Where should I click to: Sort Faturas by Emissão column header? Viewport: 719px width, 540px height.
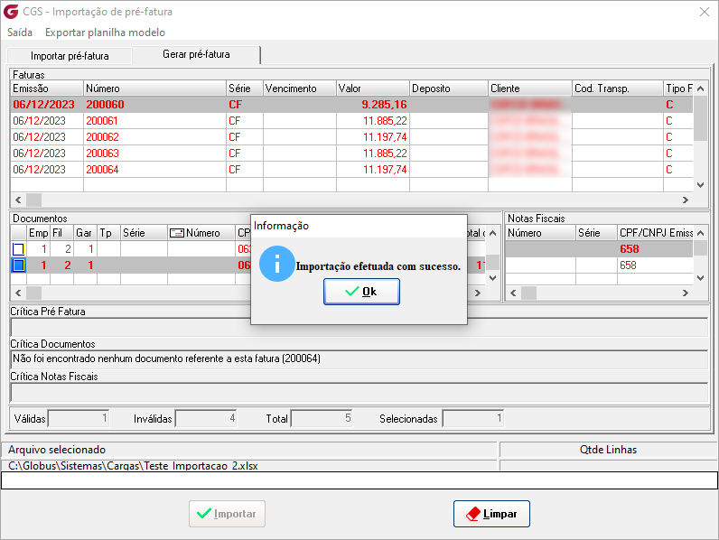[x=47, y=88]
